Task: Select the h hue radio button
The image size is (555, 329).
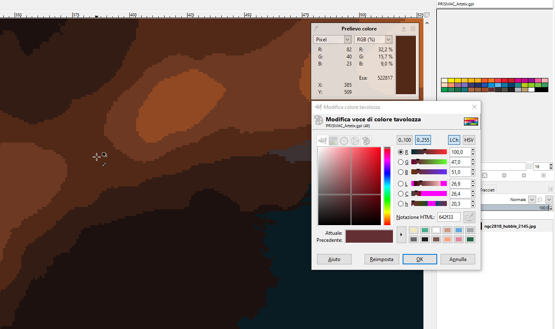Action: click(401, 204)
